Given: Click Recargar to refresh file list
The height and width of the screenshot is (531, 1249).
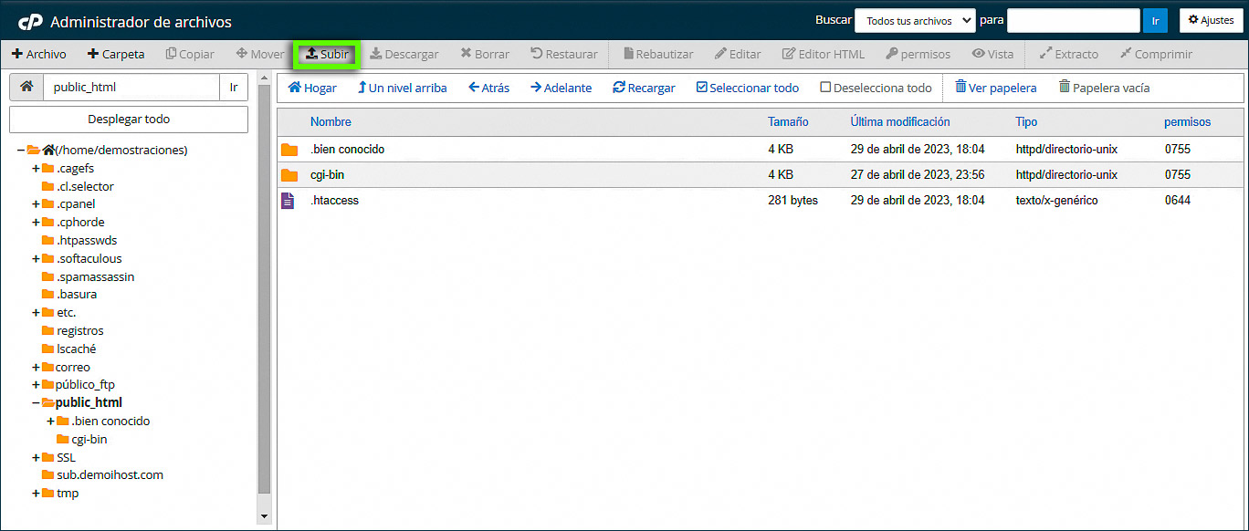Looking at the screenshot, I should (644, 88).
